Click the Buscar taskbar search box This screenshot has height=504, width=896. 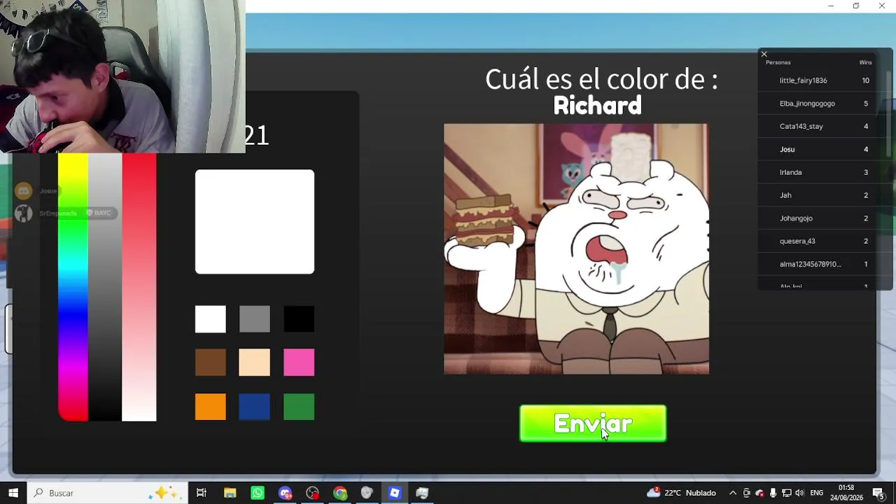[107, 493]
